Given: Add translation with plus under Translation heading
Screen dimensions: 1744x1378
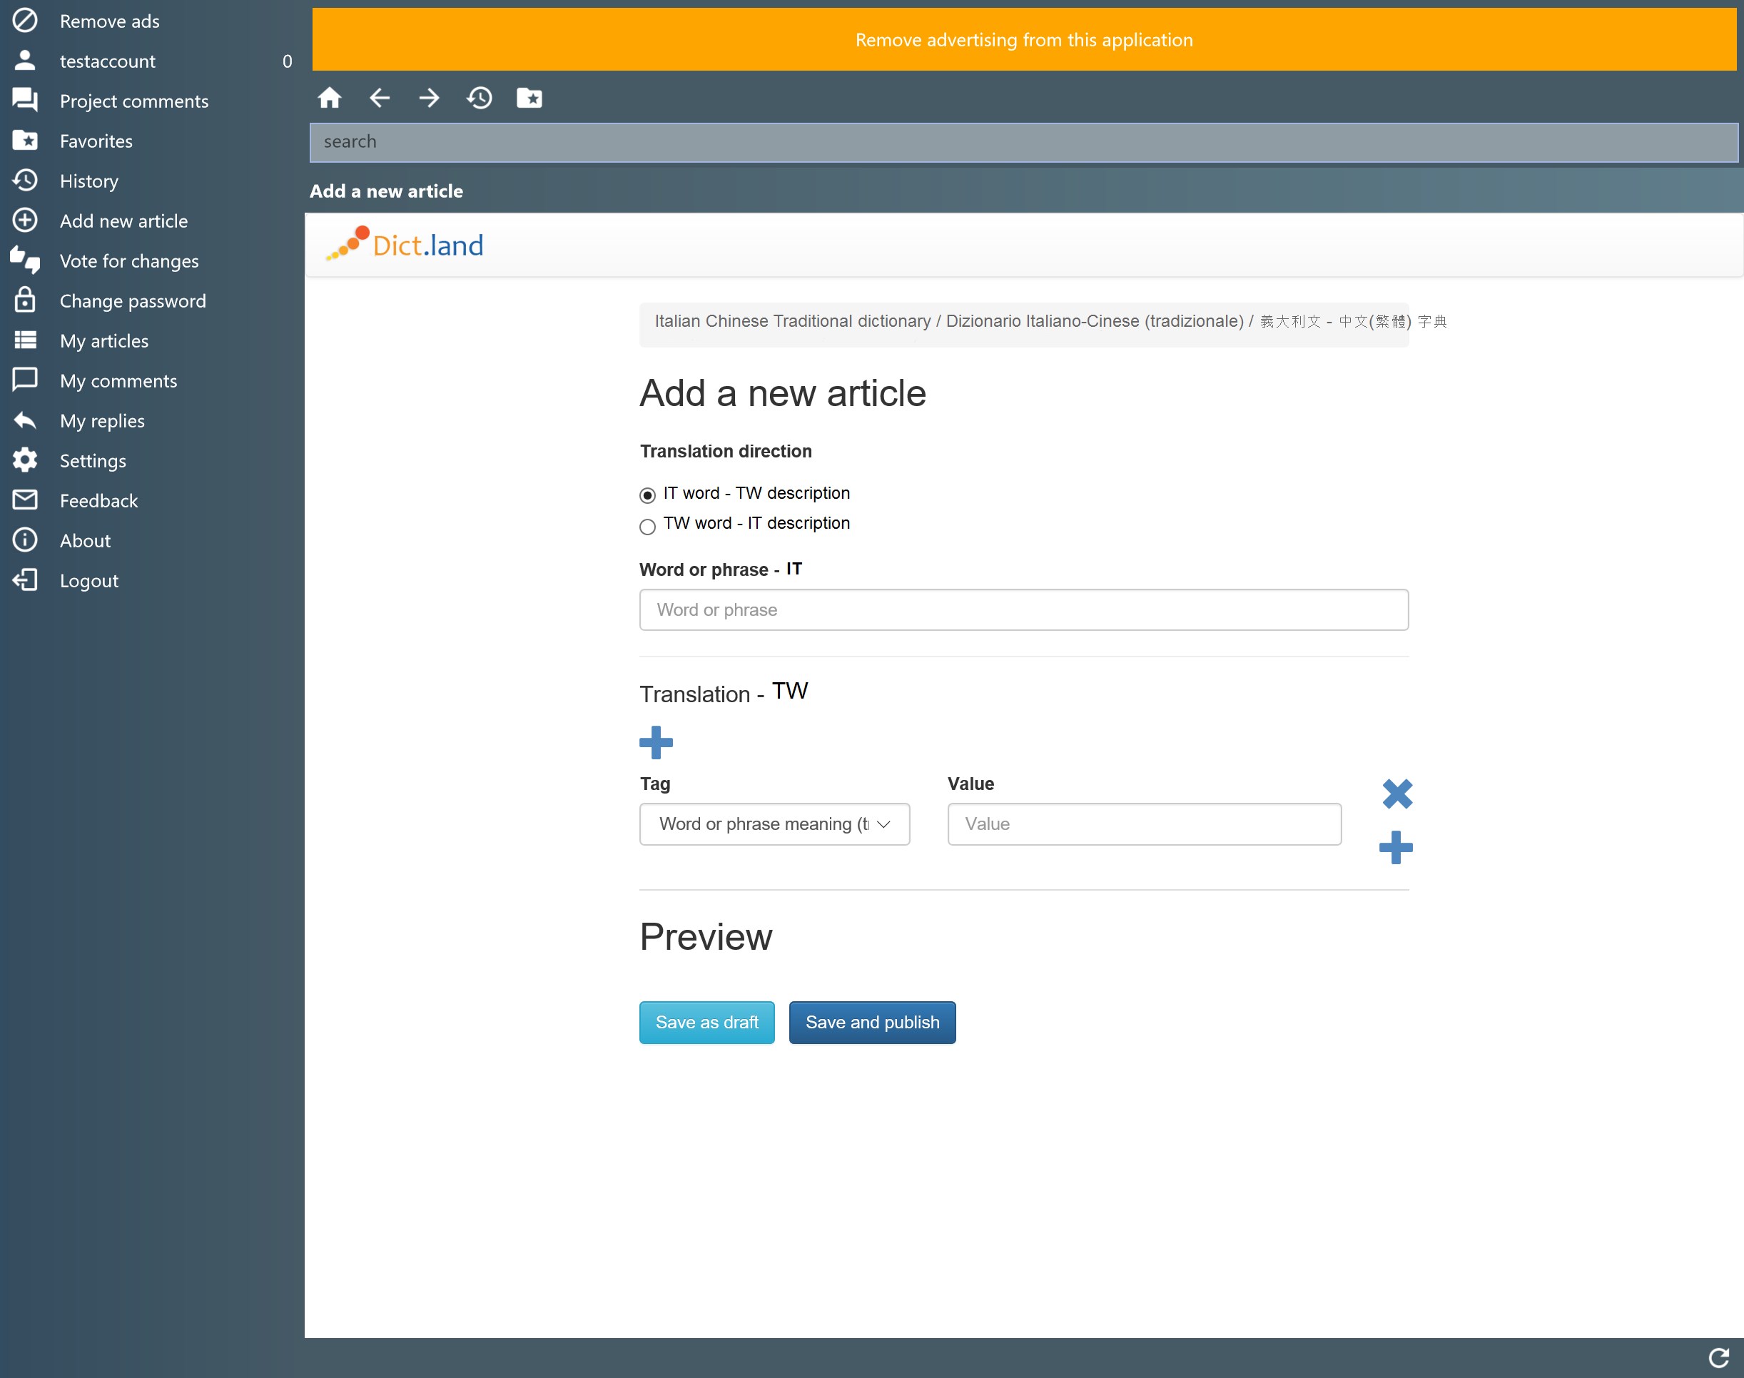Looking at the screenshot, I should tap(656, 742).
